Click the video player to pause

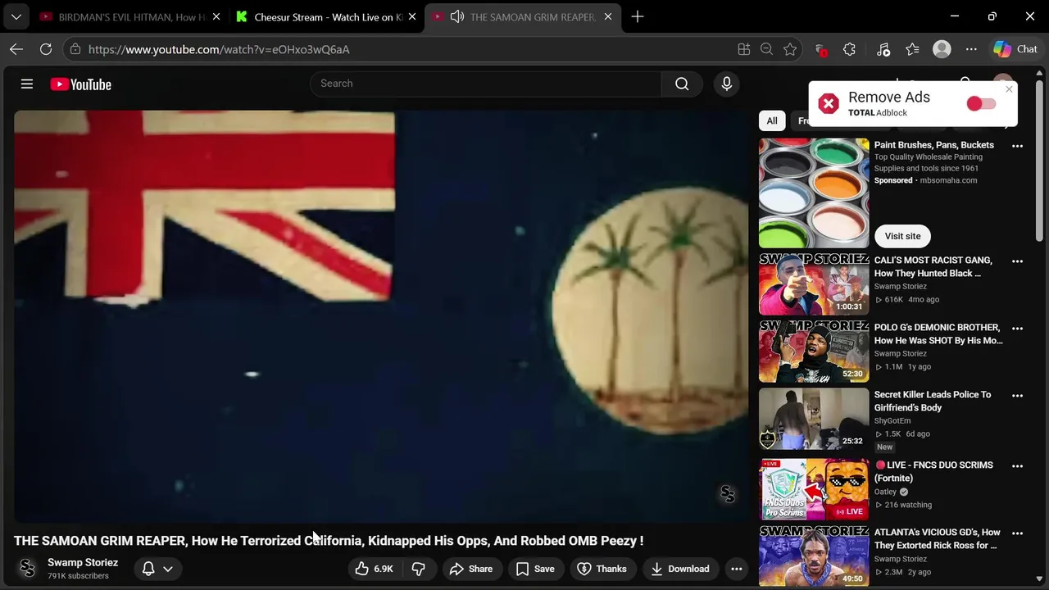381,316
